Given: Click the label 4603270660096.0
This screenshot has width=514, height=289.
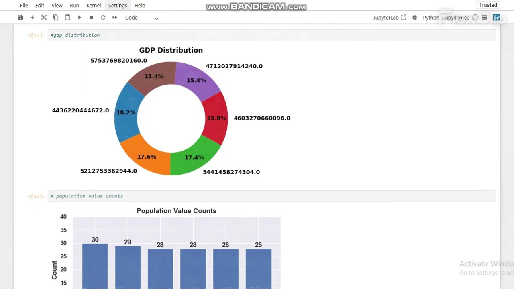Looking at the screenshot, I should (262, 118).
